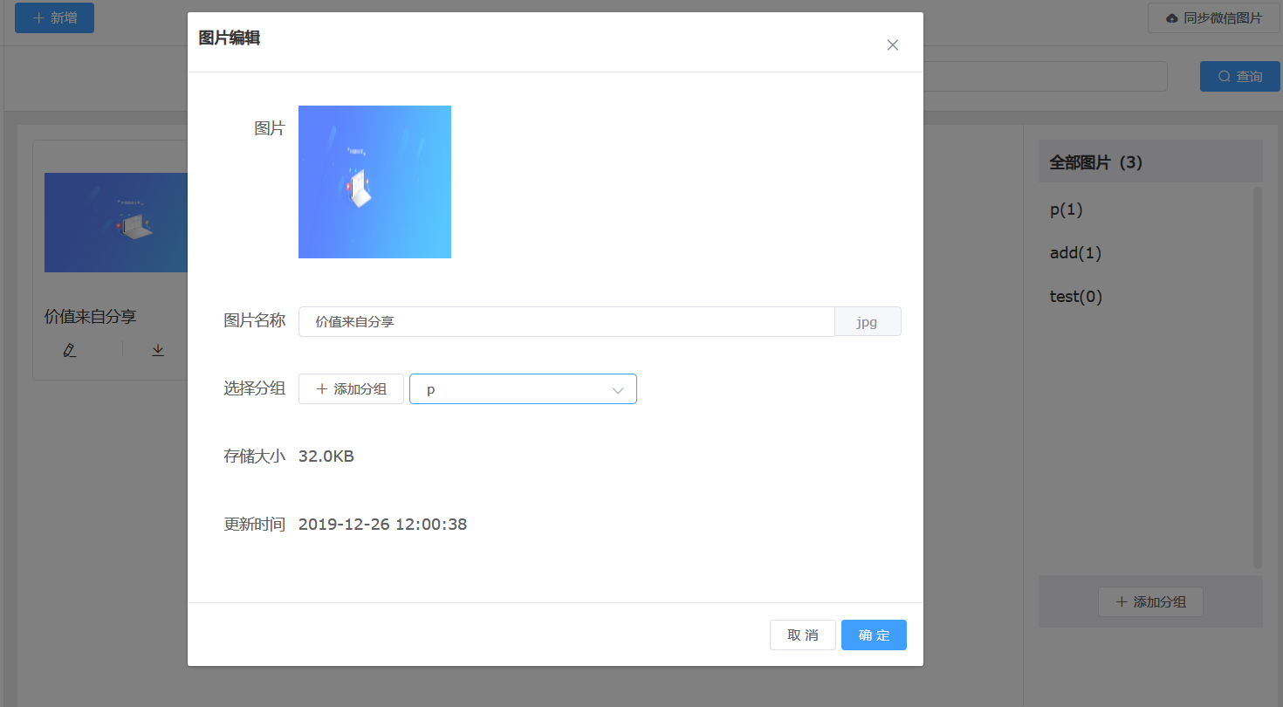Select the test(0) group in the sidebar
Image resolution: width=1283 pixels, height=707 pixels.
1075,297
